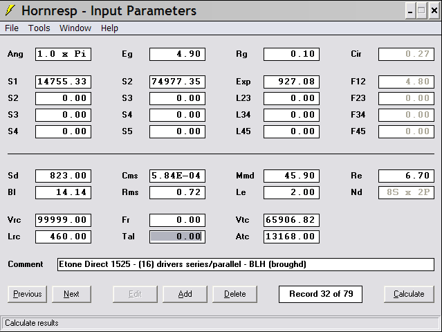This screenshot has width=442, height=332.
Task: Select the L45 input field
Action: (x=291, y=131)
